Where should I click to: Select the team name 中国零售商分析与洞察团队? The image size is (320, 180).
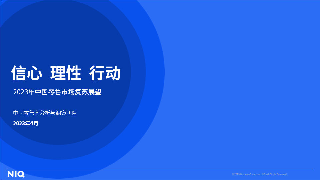coord(45,113)
